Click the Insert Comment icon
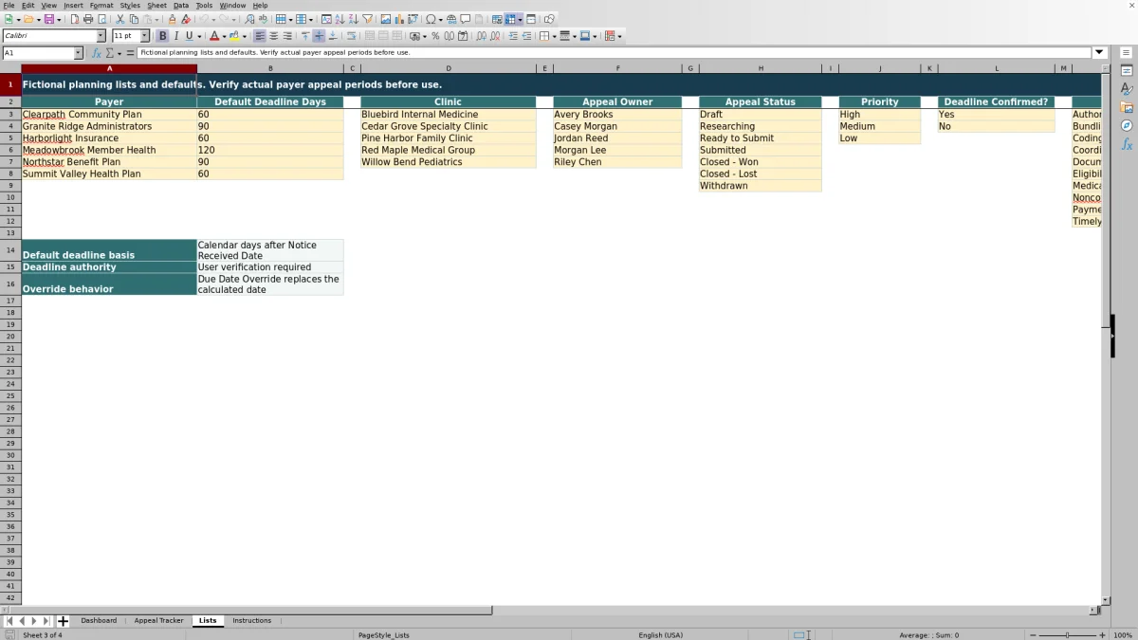 coord(466,19)
